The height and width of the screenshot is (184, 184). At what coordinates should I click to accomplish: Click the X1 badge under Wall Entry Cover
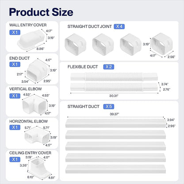click(15, 32)
